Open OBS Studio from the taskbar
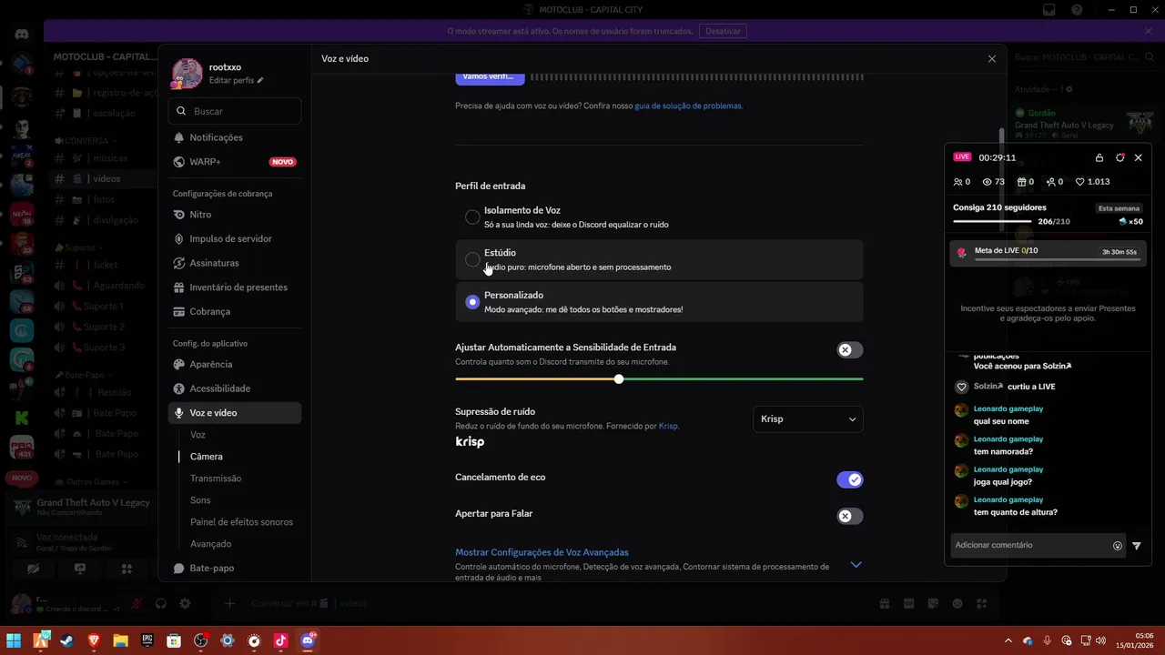 tap(200, 640)
